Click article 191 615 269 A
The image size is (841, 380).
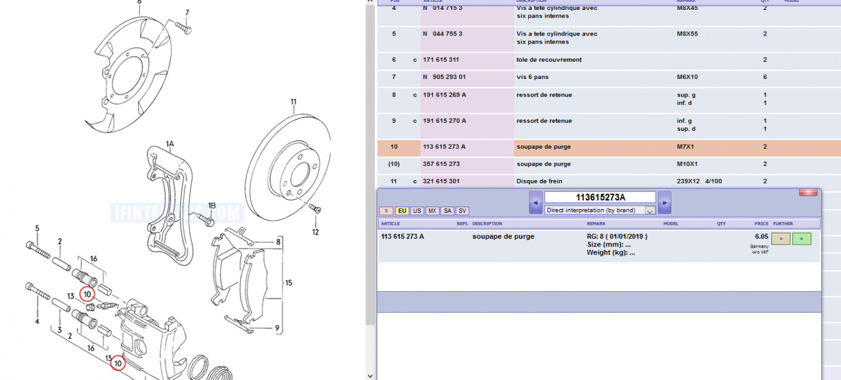(444, 95)
